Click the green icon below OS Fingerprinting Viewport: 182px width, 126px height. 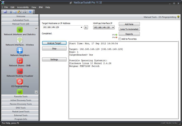click(20, 92)
